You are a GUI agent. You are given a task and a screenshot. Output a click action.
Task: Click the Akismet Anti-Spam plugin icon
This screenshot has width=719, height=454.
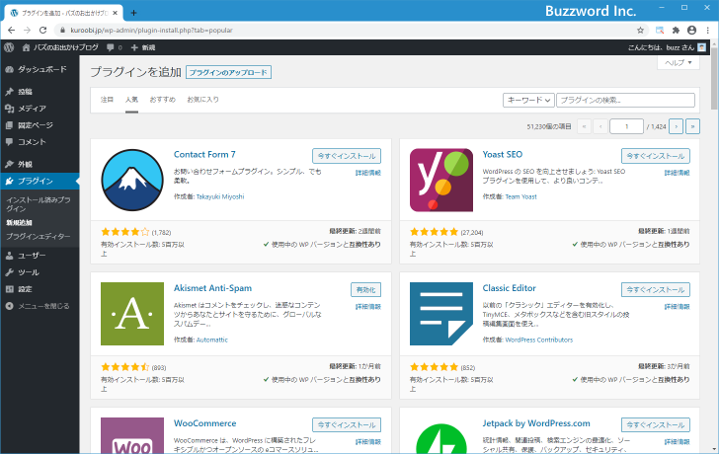pyautogui.click(x=132, y=314)
